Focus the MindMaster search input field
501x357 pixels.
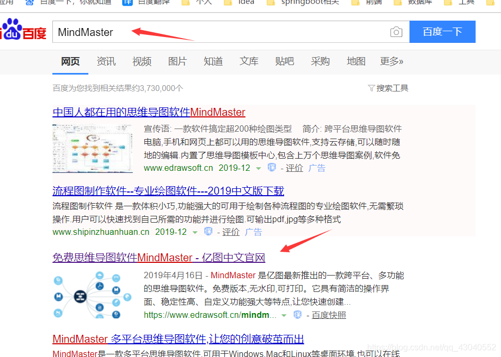tap(231, 32)
